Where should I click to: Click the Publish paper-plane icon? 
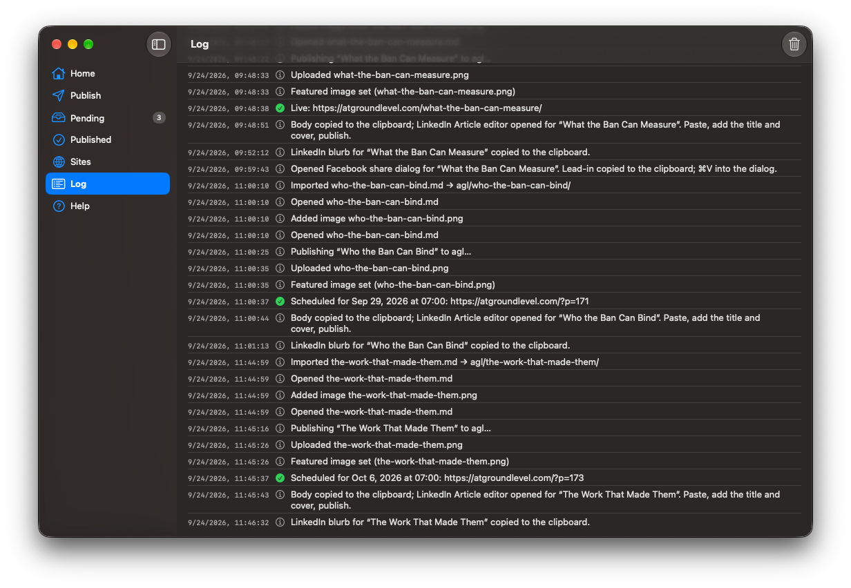[59, 95]
